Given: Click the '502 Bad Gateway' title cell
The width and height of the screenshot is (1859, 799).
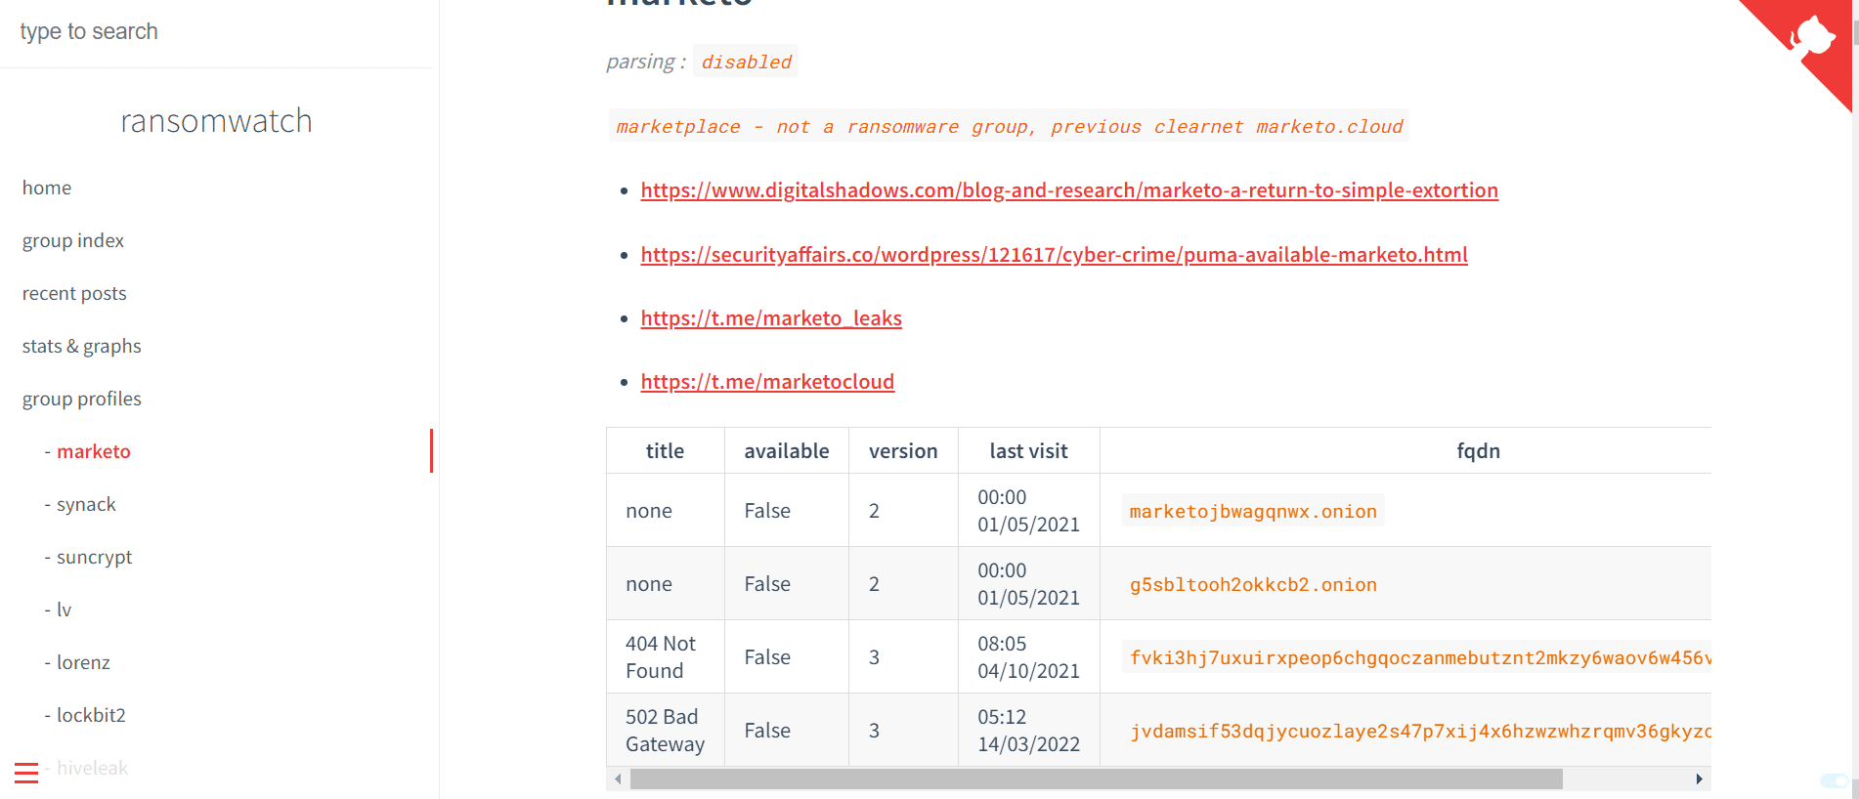Looking at the screenshot, I should click(x=665, y=731).
